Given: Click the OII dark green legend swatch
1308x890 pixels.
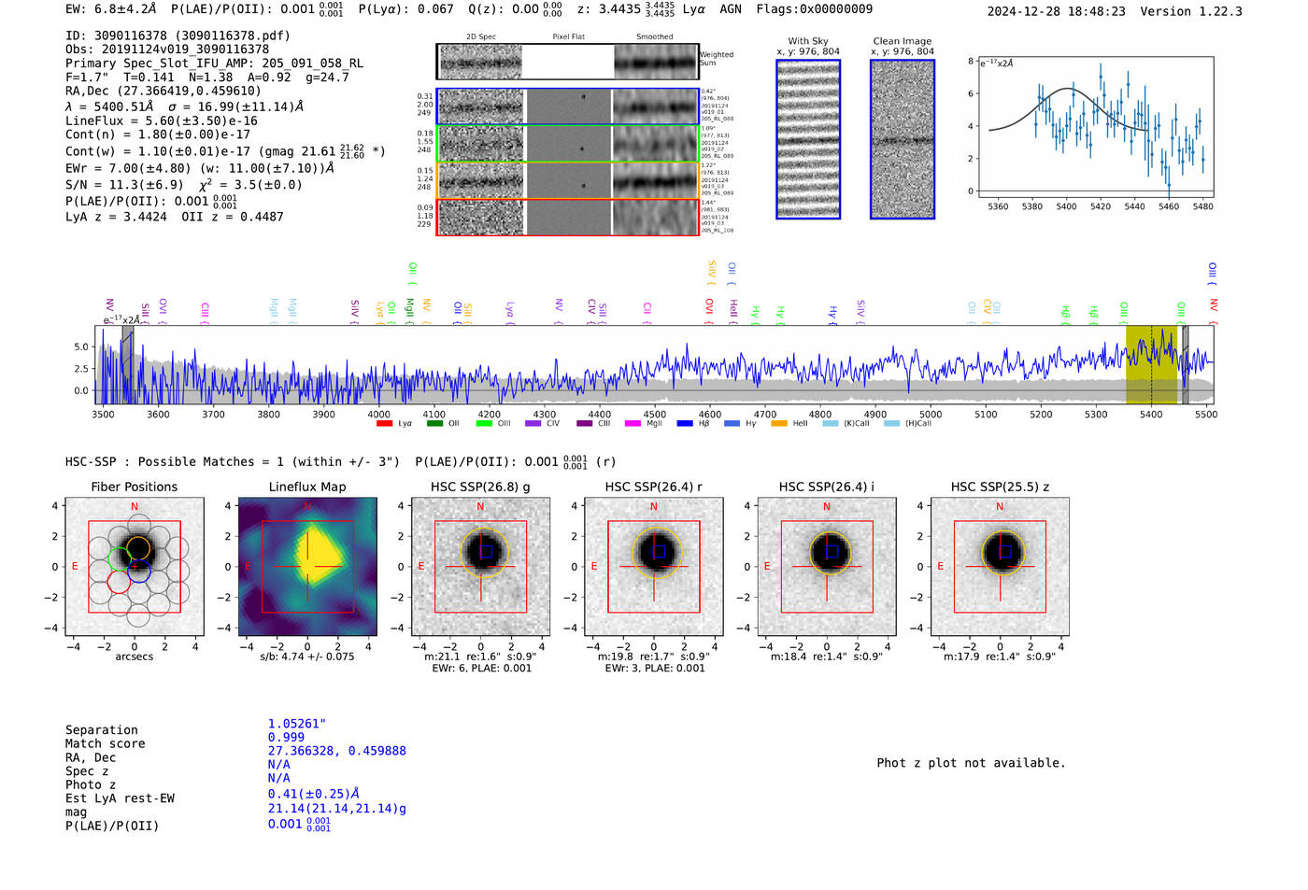Looking at the screenshot, I should [x=434, y=424].
